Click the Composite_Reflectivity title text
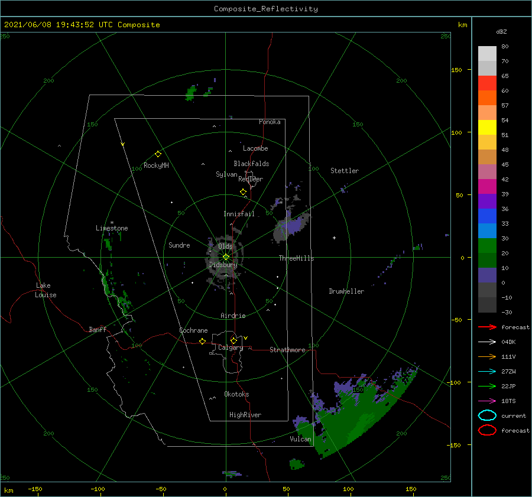This screenshot has width=532, height=497. point(266,9)
